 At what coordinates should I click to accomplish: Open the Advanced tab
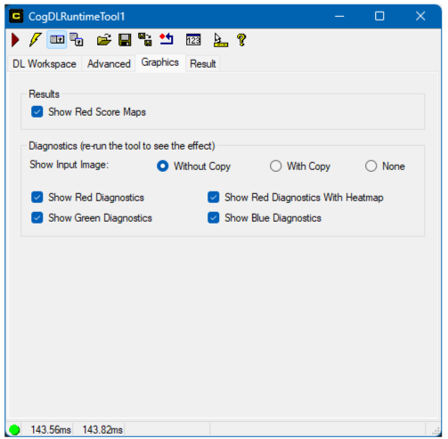click(x=109, y=64)
